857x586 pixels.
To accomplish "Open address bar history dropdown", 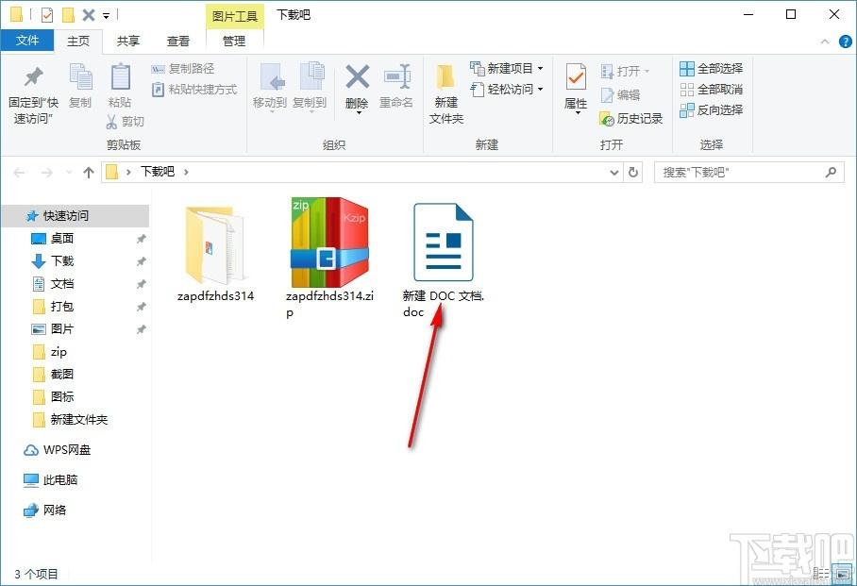I will 614,173.
